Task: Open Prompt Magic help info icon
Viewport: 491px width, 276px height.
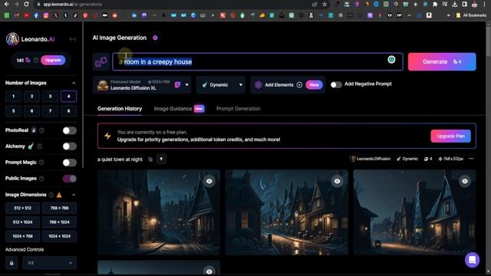Action: point(41,162)
